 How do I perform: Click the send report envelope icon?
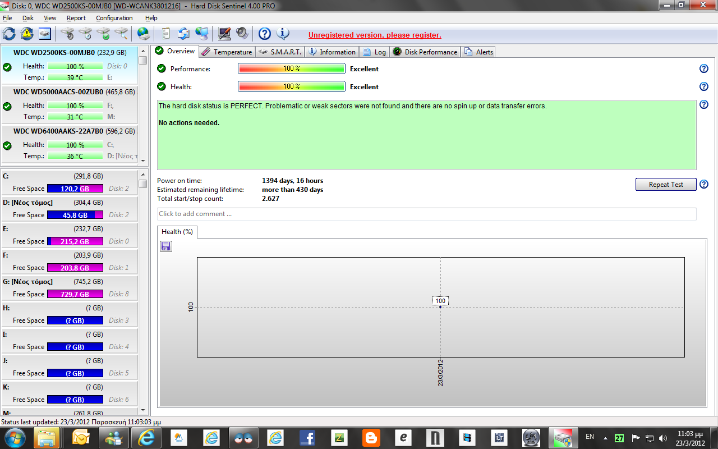(x=184, y=33)
